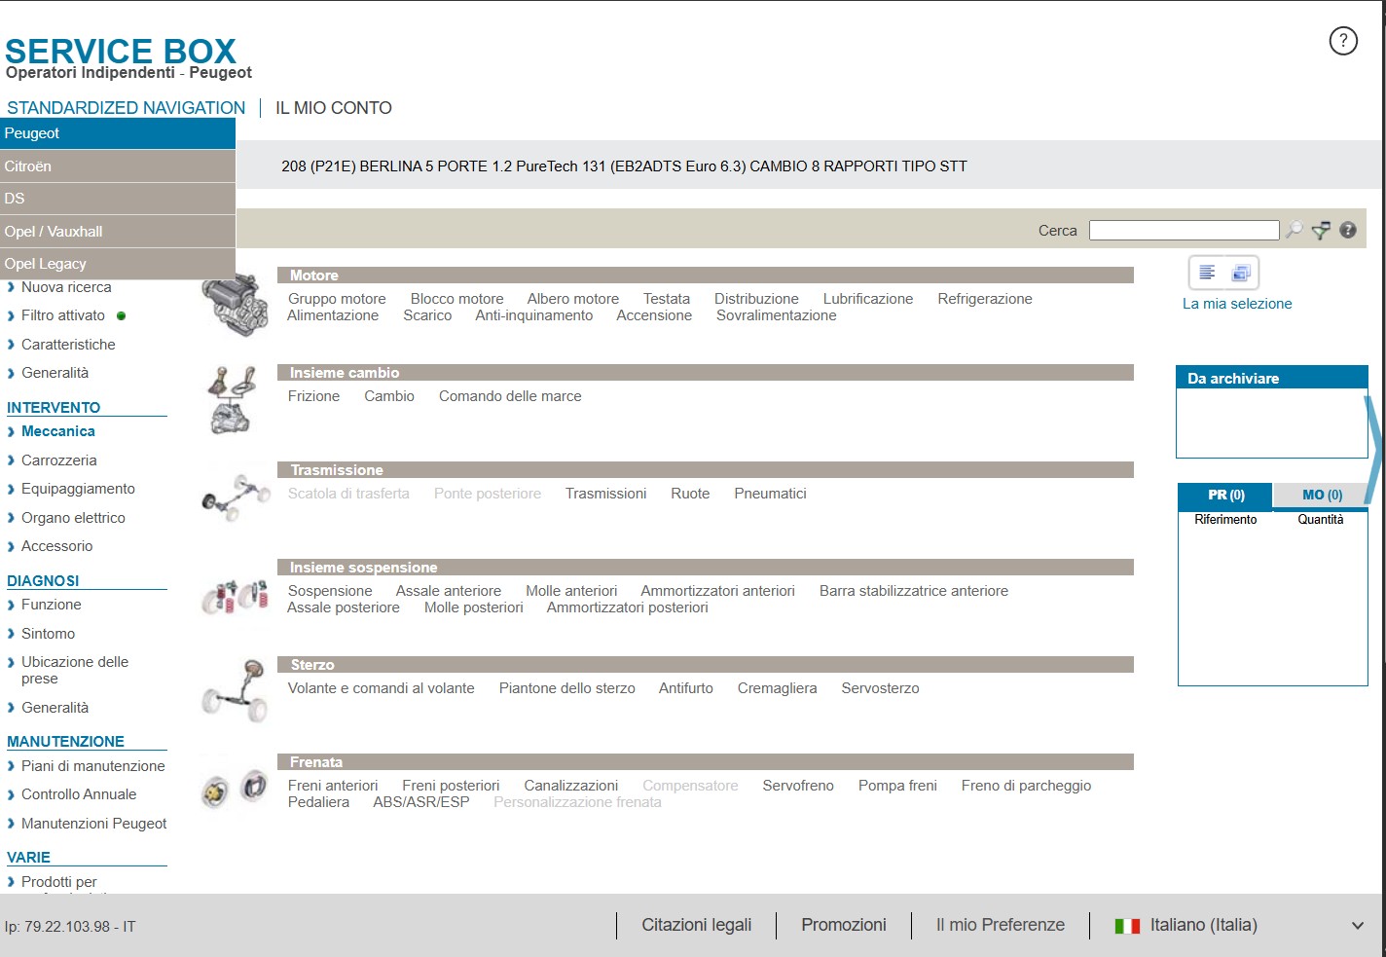This screenshot has height=957, width=1386.
Task: Open Refrigerazione link
Action: [985, 299]
